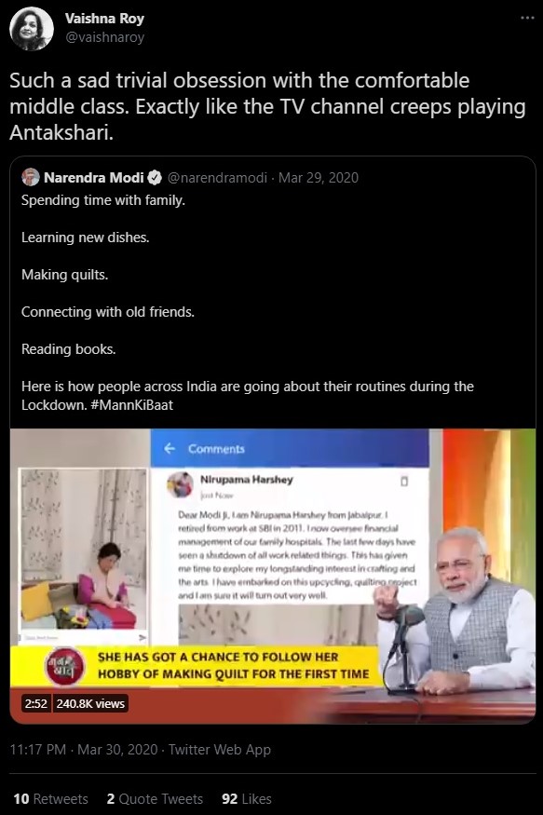
Task: Click Narendra Modi's small avatar in the quoted tweet
Action: click(x=31, y=177)
